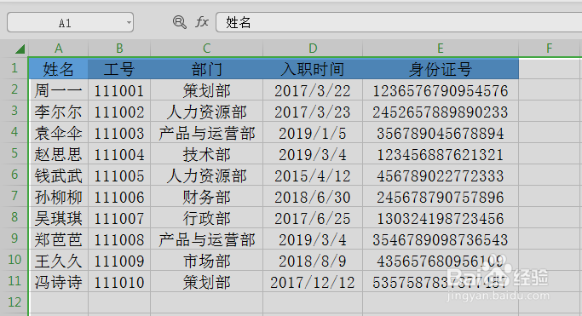Click employee ID cell 111004
This screenshot has width=582, height=316.
tap(119, 154)
